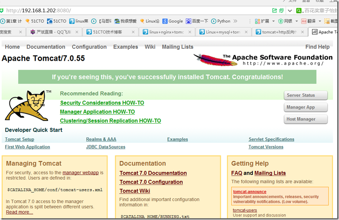
Task: Open the Tomcat Versions link
Action: [266, 147]
